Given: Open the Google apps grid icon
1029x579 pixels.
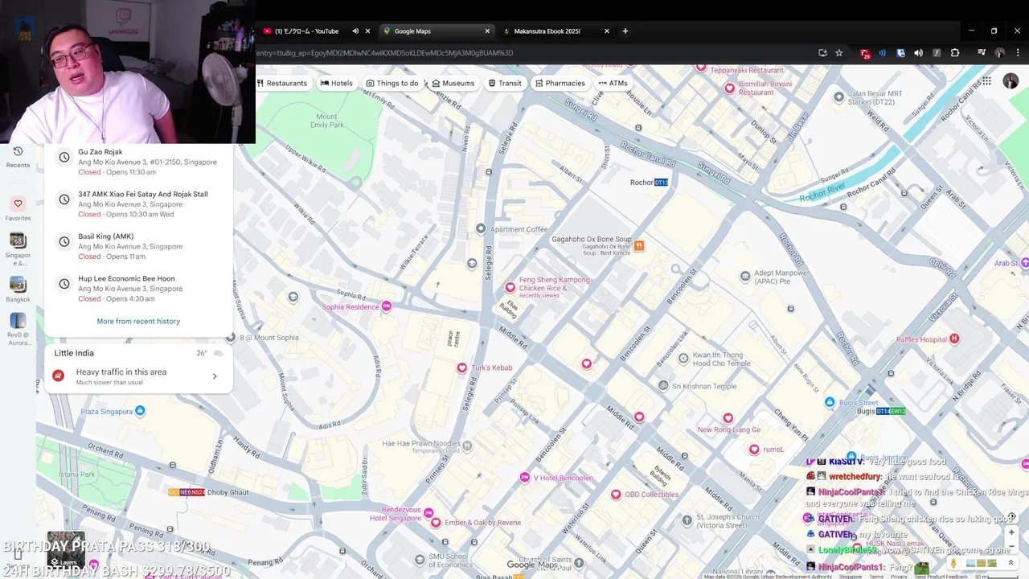Looking at the screenshot, I should pos(986,81).
